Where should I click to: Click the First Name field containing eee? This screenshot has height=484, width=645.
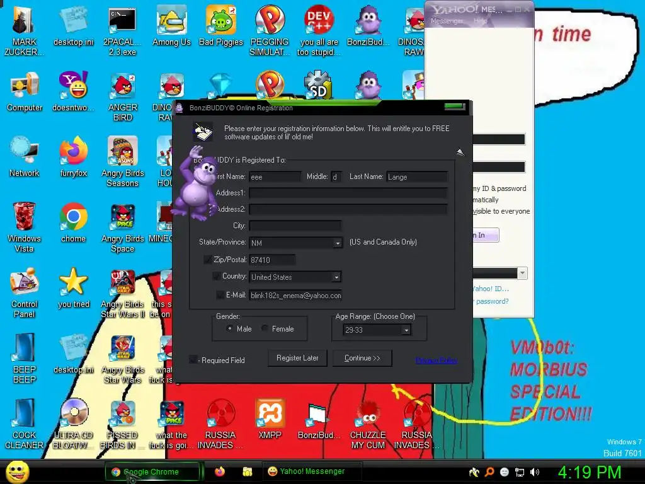(x=275, y=177)
